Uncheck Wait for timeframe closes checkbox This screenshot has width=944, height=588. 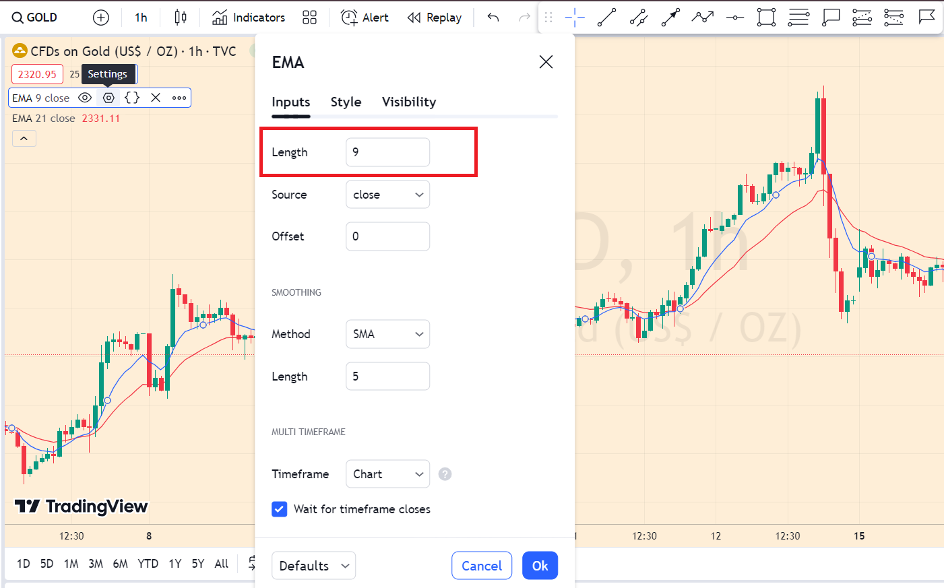tap(280, 509)
